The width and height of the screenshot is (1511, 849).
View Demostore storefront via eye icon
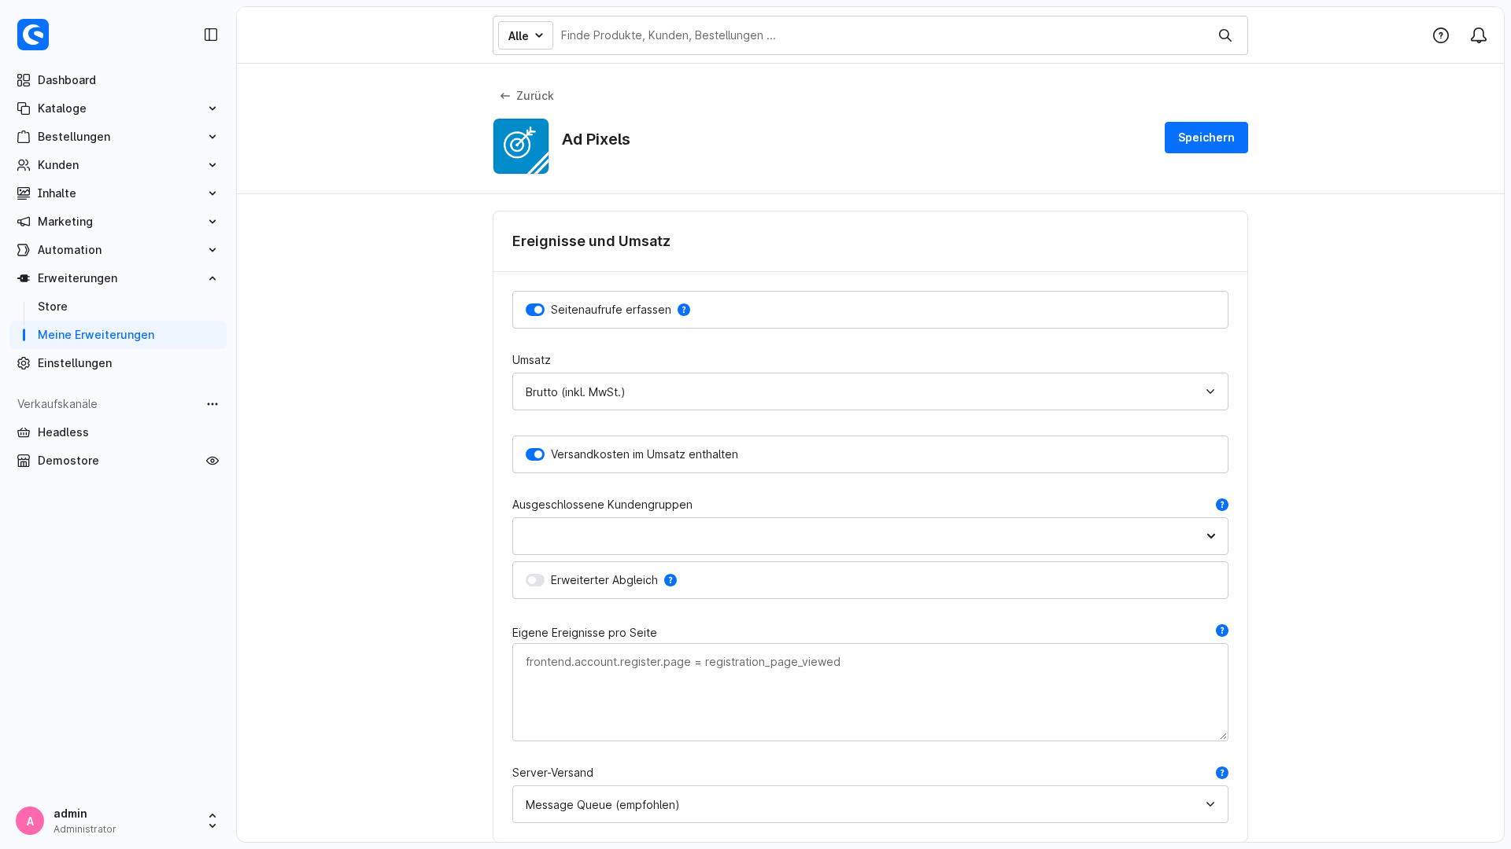(x=212, y=461)
